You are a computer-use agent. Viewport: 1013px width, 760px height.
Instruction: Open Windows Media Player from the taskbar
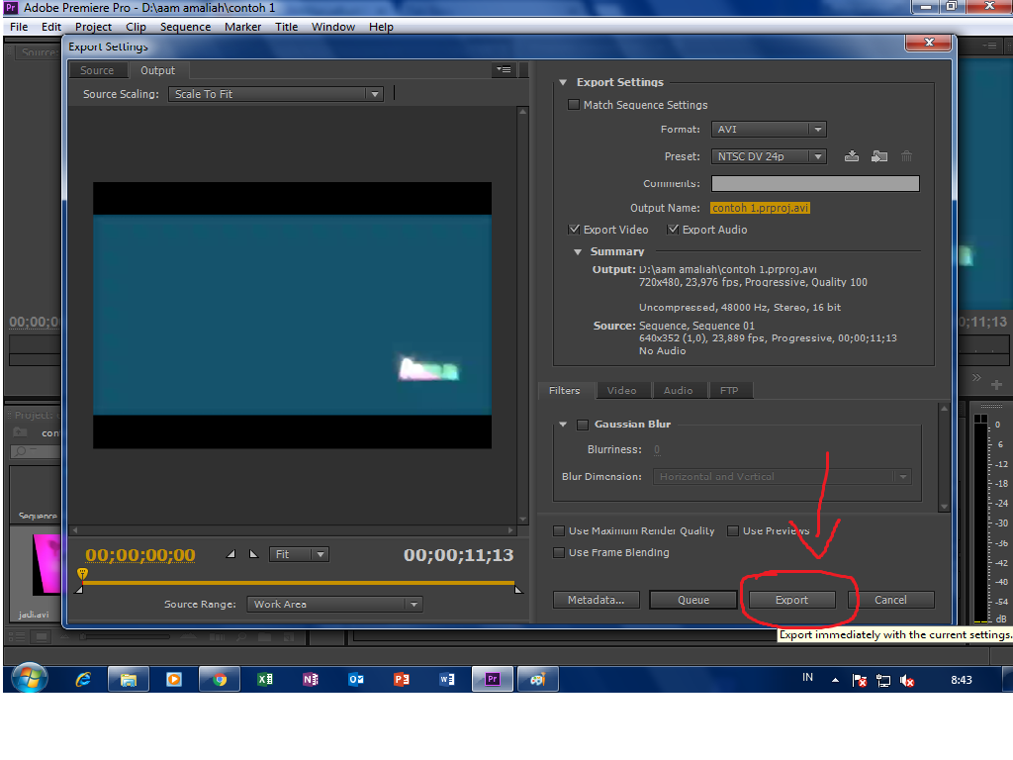[x=174, y=679]
